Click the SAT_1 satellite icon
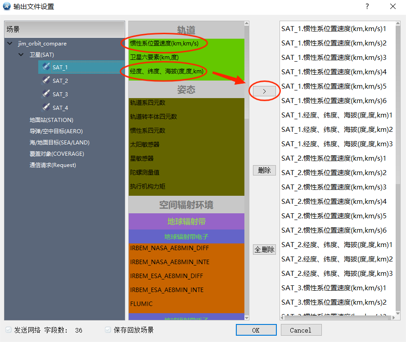Viewport: 406px width, 342px height. [46, 67]
